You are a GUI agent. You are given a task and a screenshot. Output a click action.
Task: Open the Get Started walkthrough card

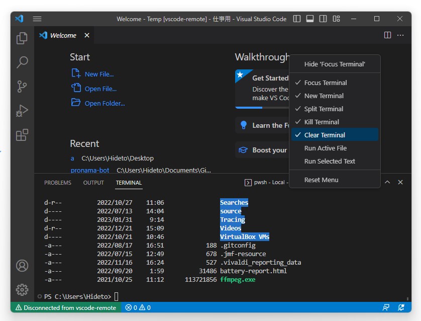coord(262,89)
